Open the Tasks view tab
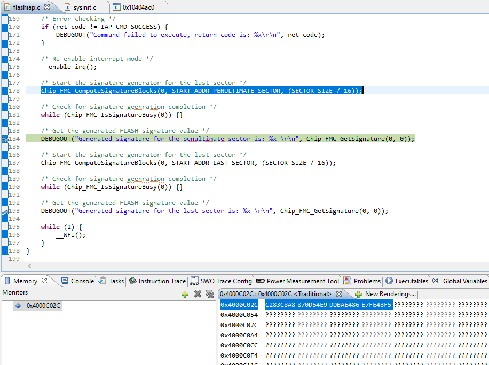 tap(112, 281)
